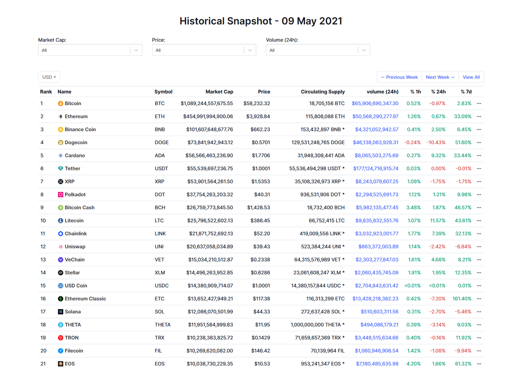The image size is (511, 370).
Task: Select the EOS logo icon
Action: (x=60, y=364)
